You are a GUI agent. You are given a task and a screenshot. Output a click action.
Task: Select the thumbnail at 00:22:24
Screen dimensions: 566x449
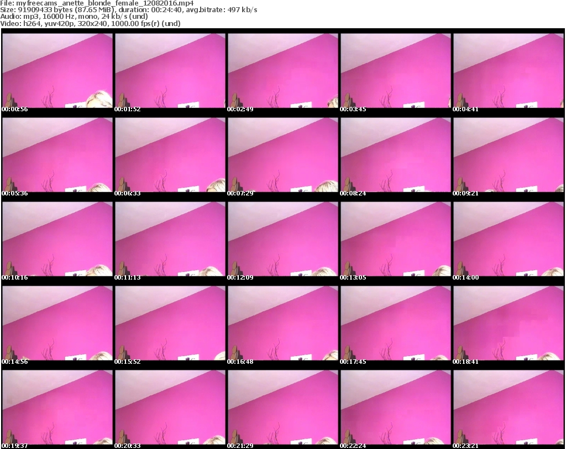tap(395, 407)
